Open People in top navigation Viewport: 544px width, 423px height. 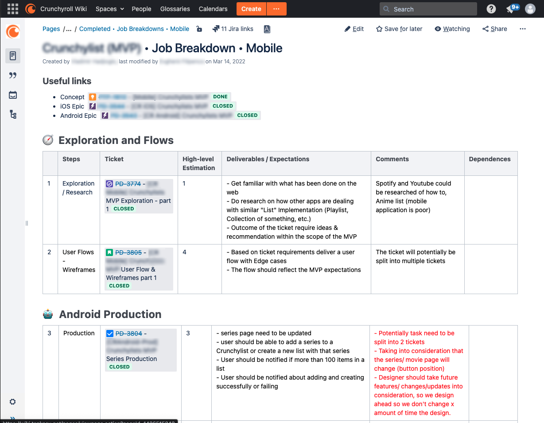(x=141, y=9)
